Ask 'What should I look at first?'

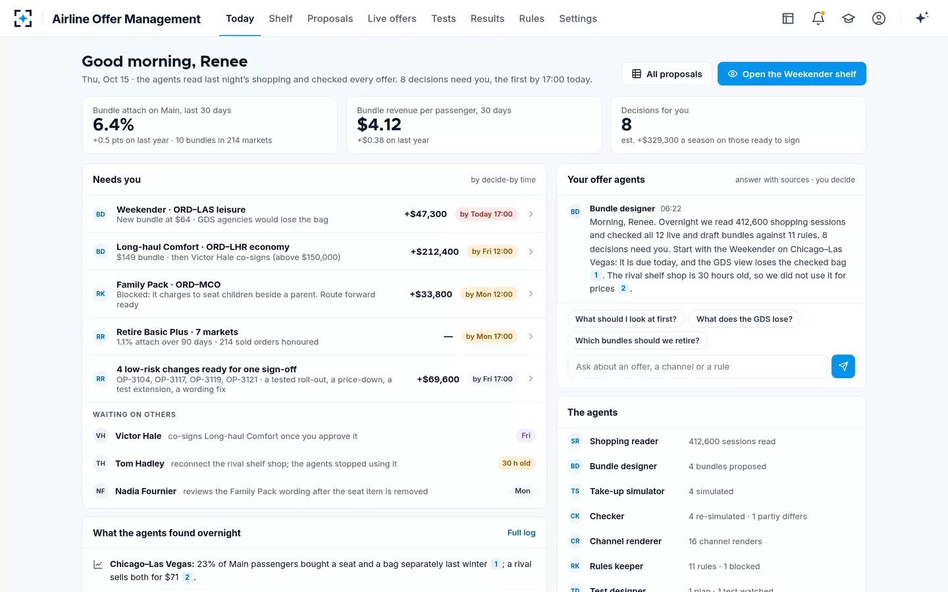coord(625,319)
